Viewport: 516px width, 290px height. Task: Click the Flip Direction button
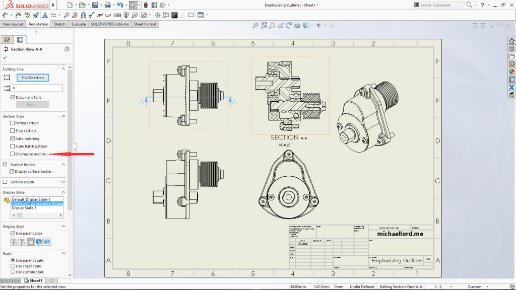(x=33, y=78)
